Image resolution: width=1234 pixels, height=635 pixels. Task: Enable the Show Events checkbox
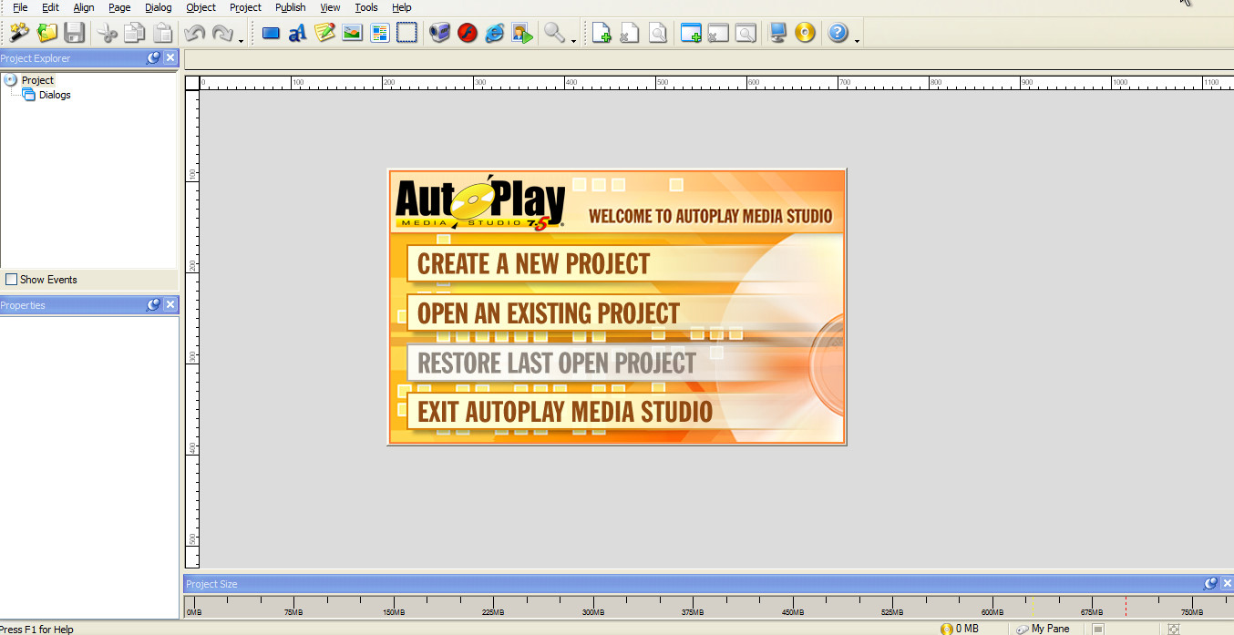[12, 280]
